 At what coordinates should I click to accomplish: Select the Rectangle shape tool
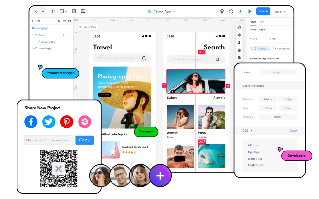point(62,12)
